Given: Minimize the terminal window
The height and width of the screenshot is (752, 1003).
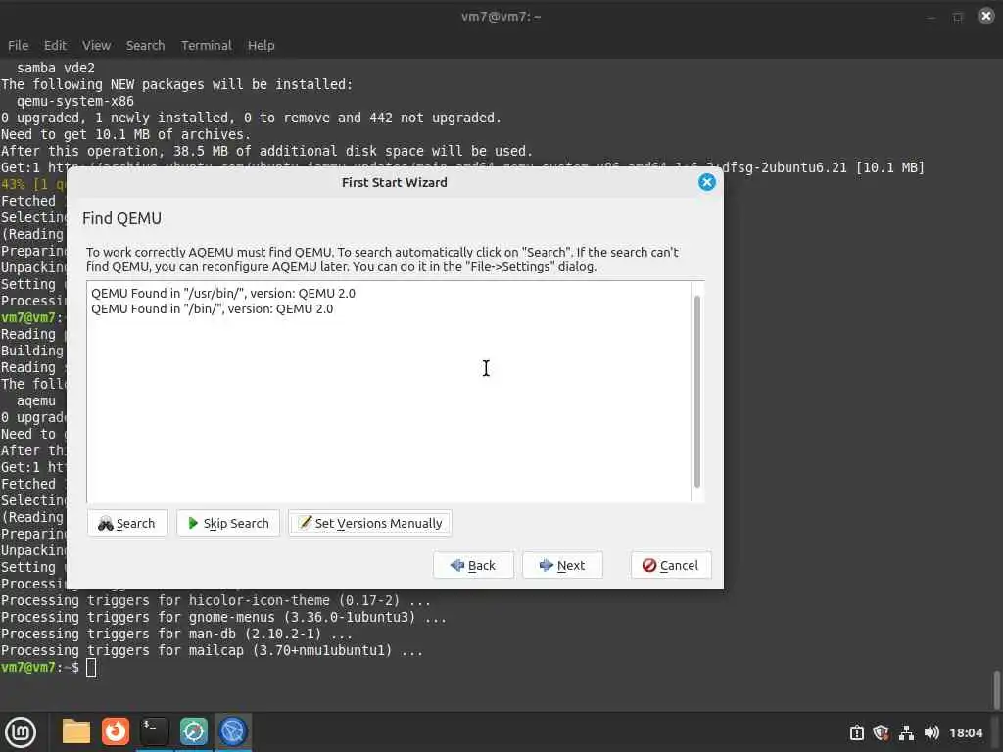Looking at the screenshot, I should point(931,17).
